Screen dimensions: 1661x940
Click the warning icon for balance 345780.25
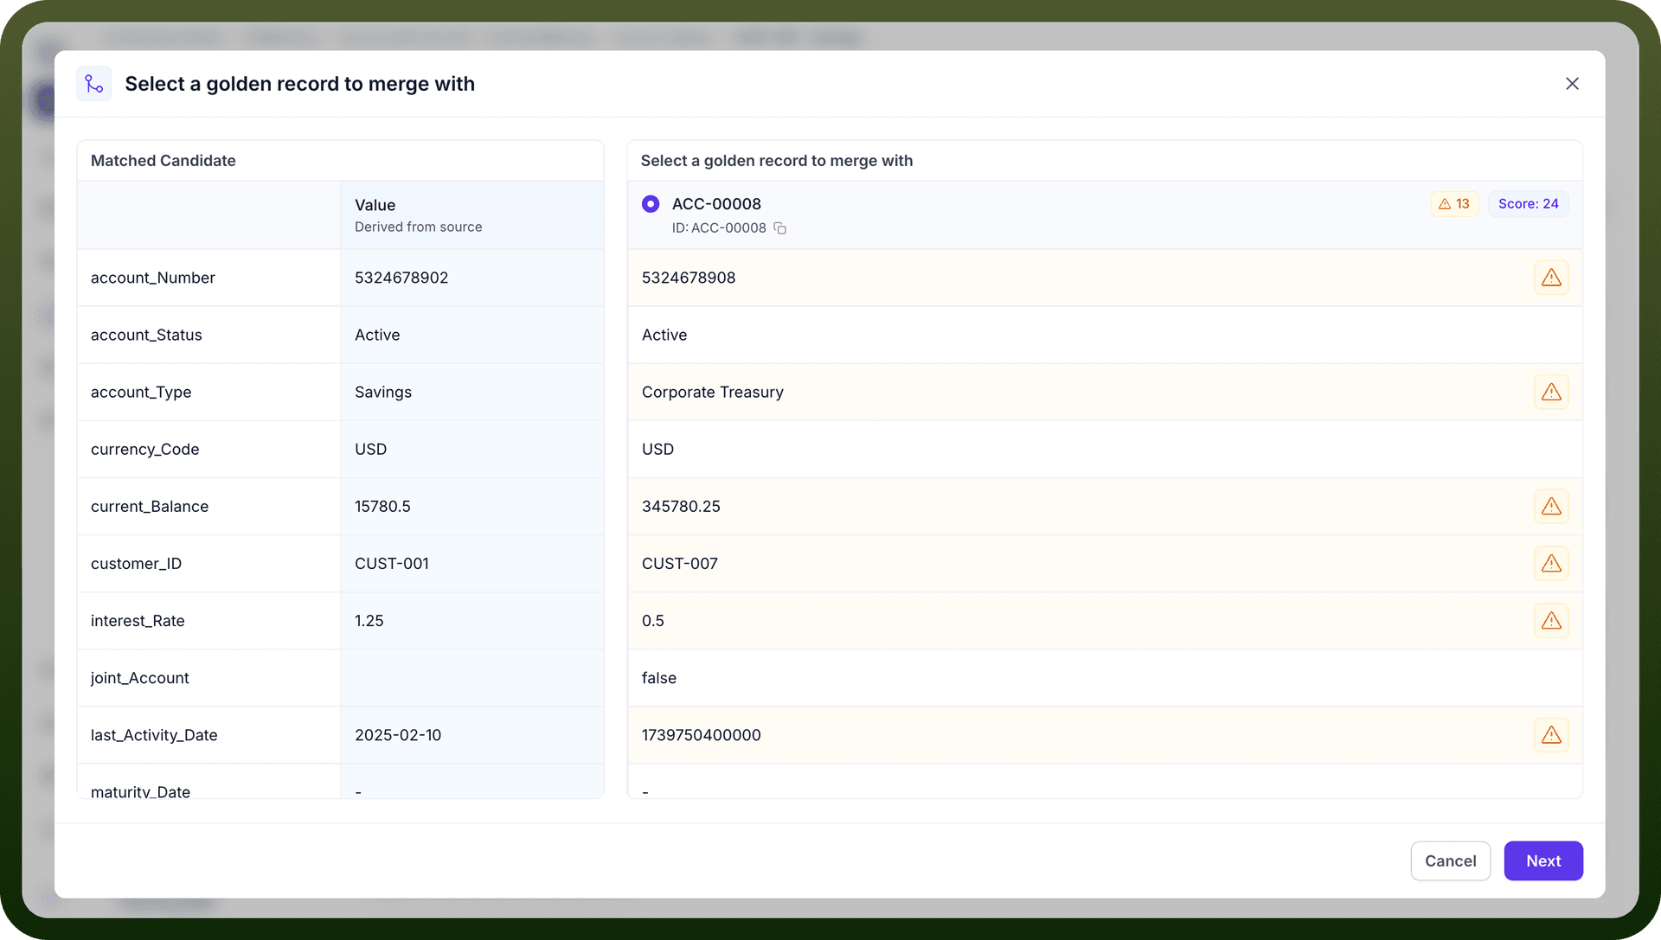[1551, 506]
